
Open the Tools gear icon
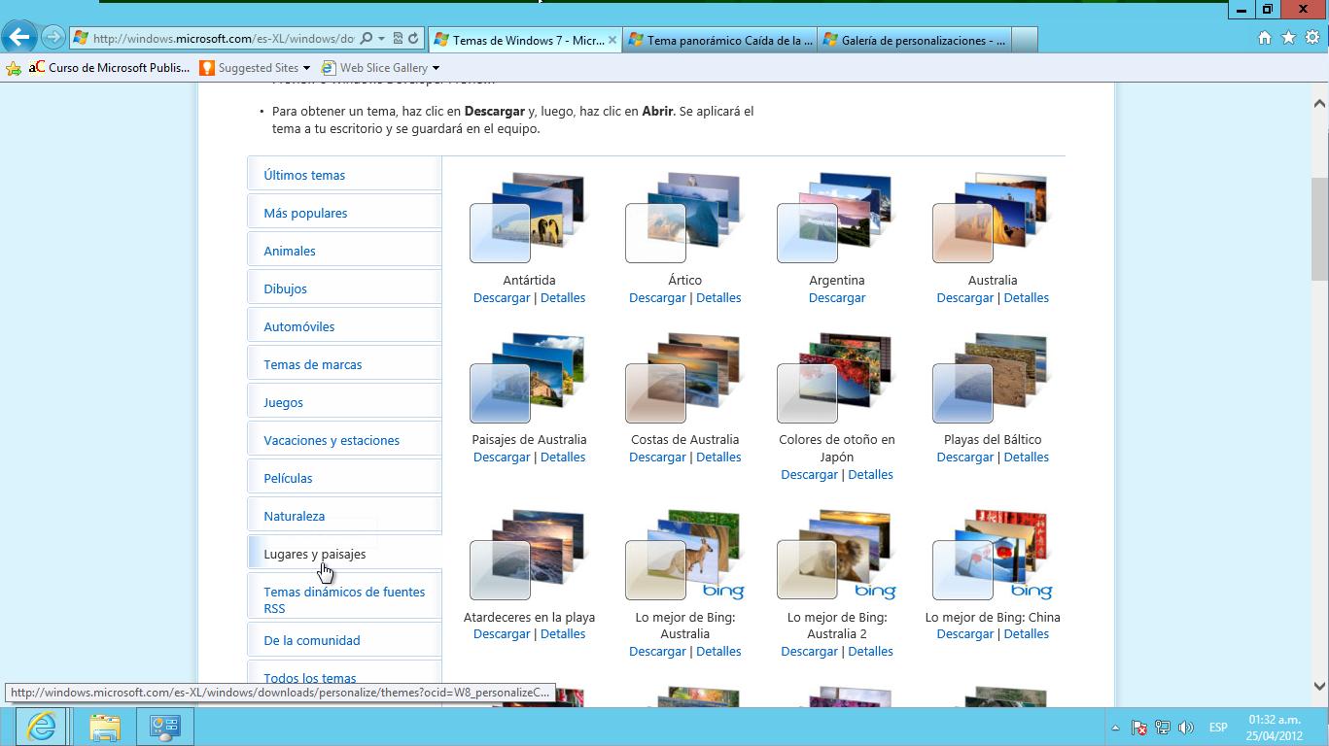point(1312,38)
